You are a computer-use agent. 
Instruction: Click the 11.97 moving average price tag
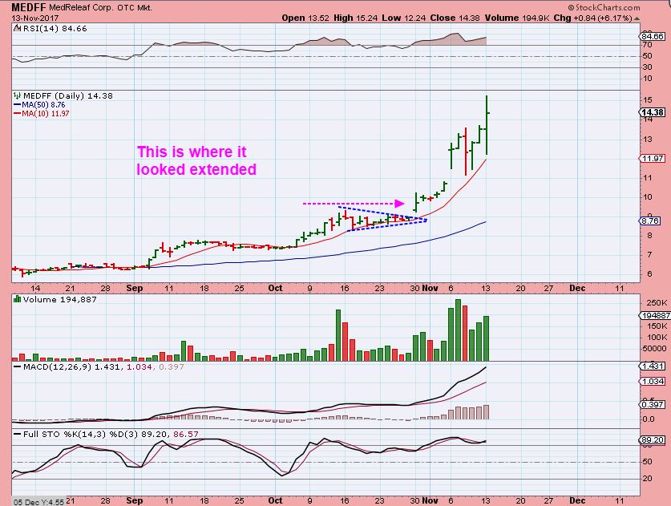coord(653,159)
